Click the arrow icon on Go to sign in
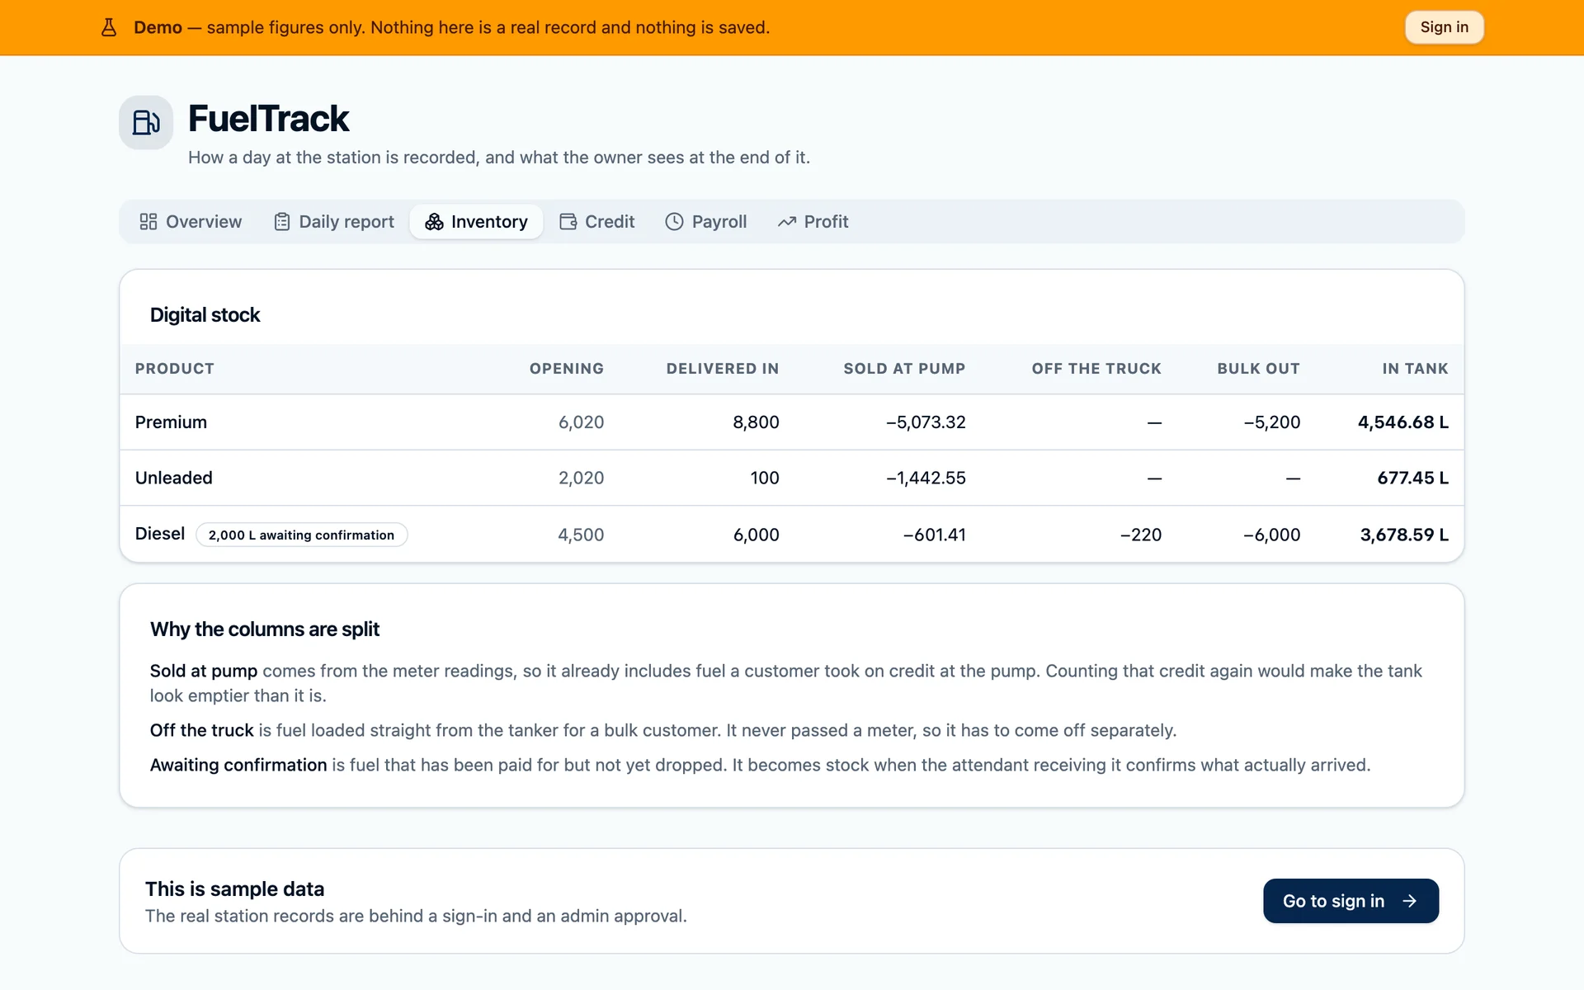This screenshot has height=990, width=1584. (1410, 901)
